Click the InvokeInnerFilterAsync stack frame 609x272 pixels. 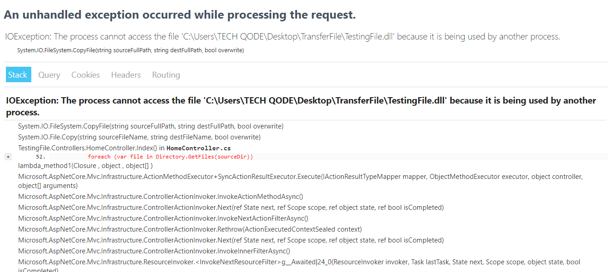154,251
